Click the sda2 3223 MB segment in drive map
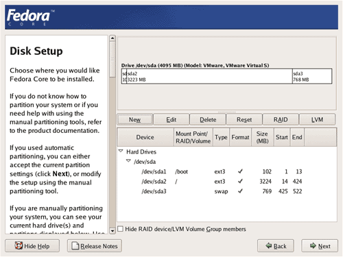The height and width of the screenshot is (257, 343). coord(209,76)
